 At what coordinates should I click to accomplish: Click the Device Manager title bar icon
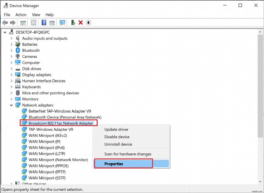6,6
